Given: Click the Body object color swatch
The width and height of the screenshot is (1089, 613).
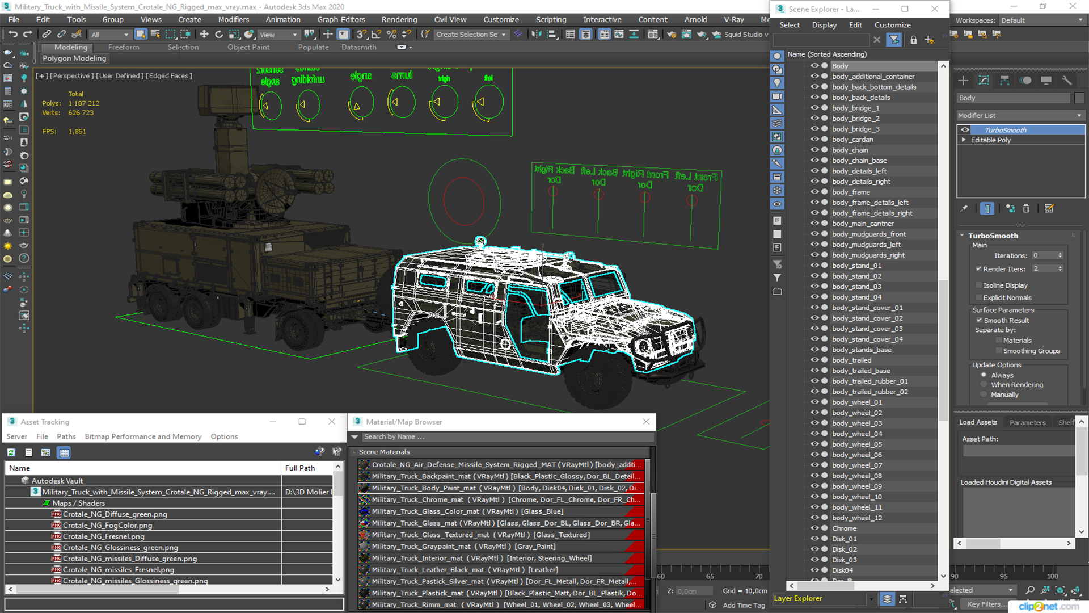Looking at the screenshot, I should click(x=1079, y=98).
